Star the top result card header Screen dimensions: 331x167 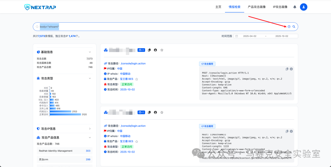[162, 50]
